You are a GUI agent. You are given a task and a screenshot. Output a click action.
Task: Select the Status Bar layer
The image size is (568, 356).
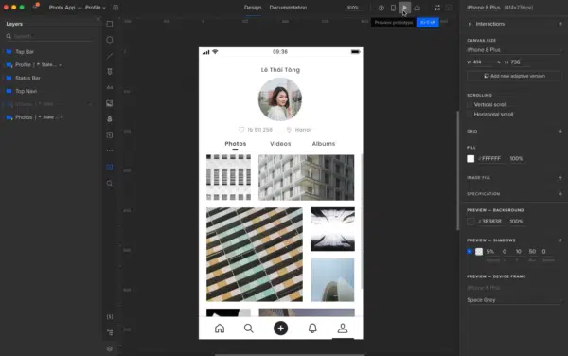(x=27, y=78)
